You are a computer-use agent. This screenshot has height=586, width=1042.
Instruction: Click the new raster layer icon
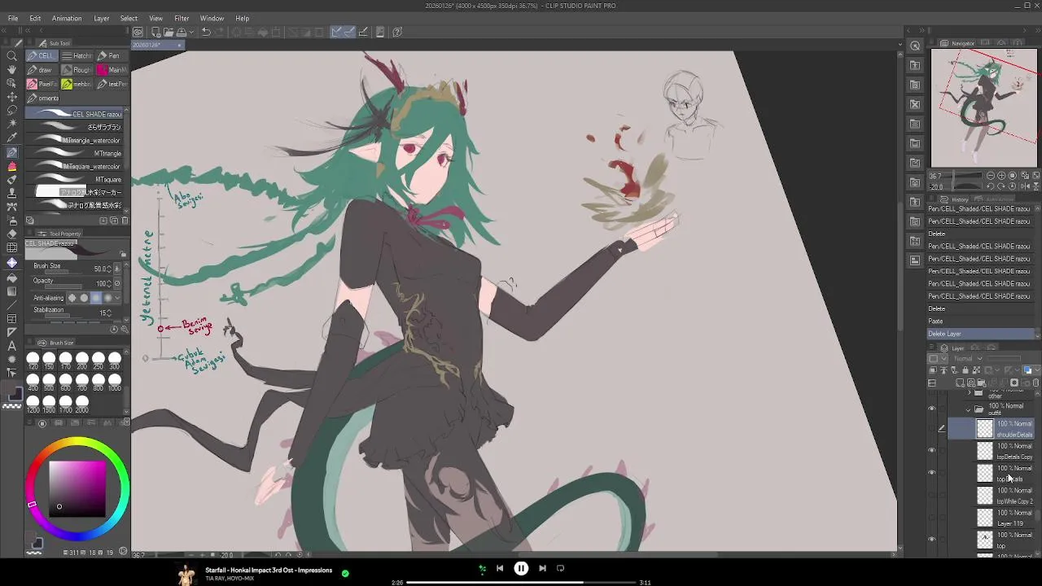point(961,383)
